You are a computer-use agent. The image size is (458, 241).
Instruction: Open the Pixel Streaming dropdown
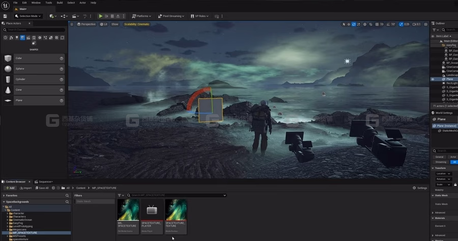pos(171,16)
